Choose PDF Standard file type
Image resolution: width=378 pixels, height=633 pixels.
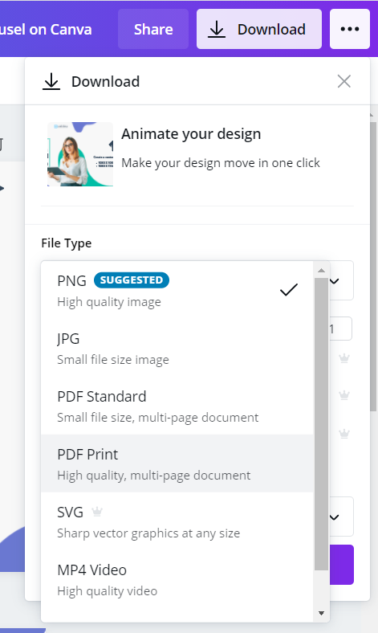coord(177,406)
